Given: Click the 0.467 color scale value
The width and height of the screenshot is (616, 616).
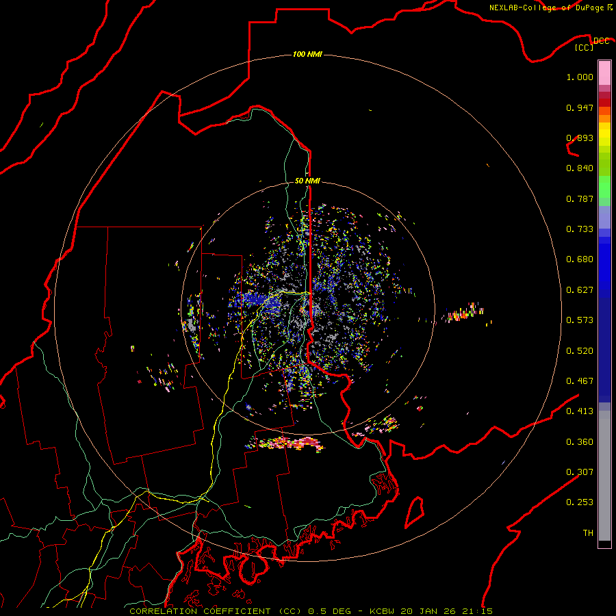Looking at the screenshot, I should pyautogui.click(x=580, y=381).
